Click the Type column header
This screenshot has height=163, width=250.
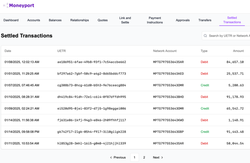(204, 51)
